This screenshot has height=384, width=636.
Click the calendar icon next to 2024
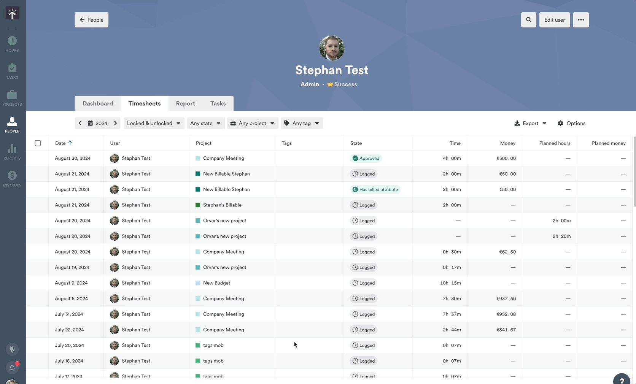90,123
